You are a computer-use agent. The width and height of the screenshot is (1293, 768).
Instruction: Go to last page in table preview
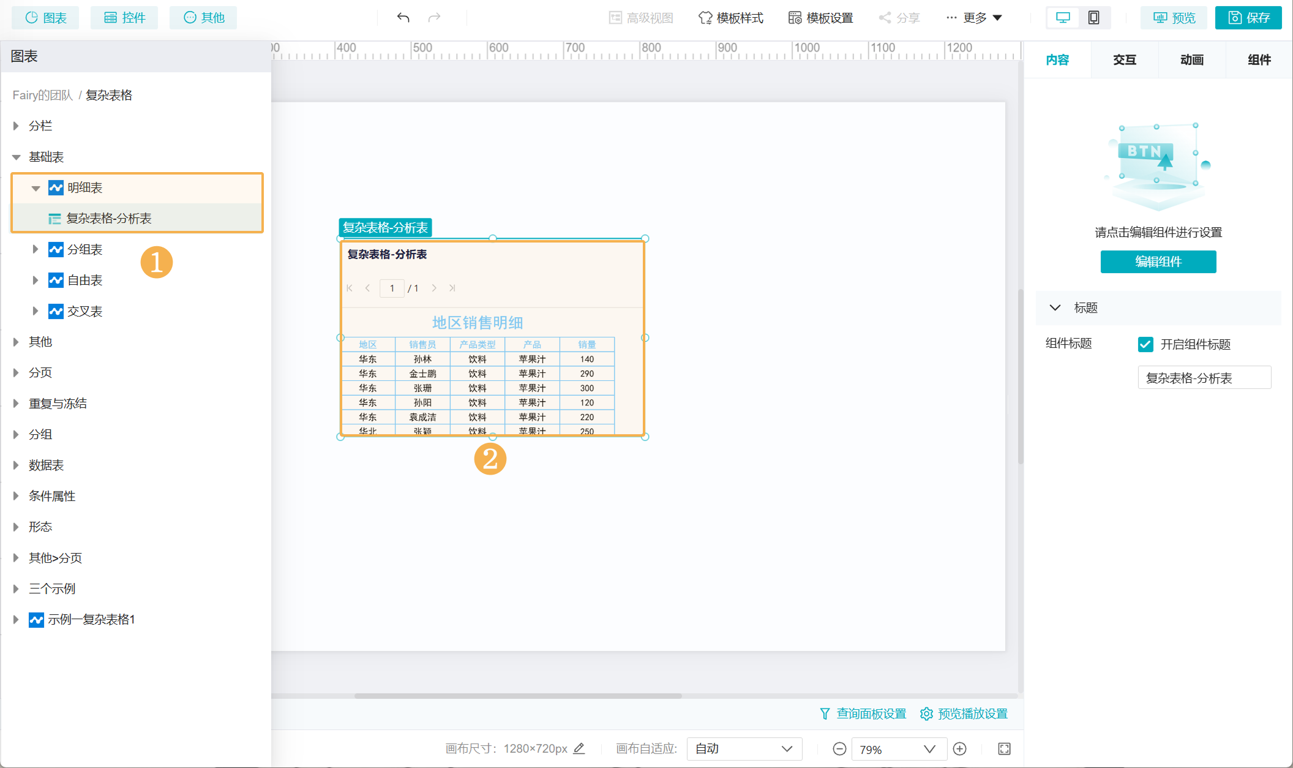pyautogui.click(x=452, y=288)
